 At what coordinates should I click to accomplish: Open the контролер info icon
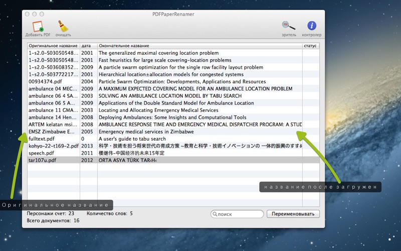tap(311, 26)
